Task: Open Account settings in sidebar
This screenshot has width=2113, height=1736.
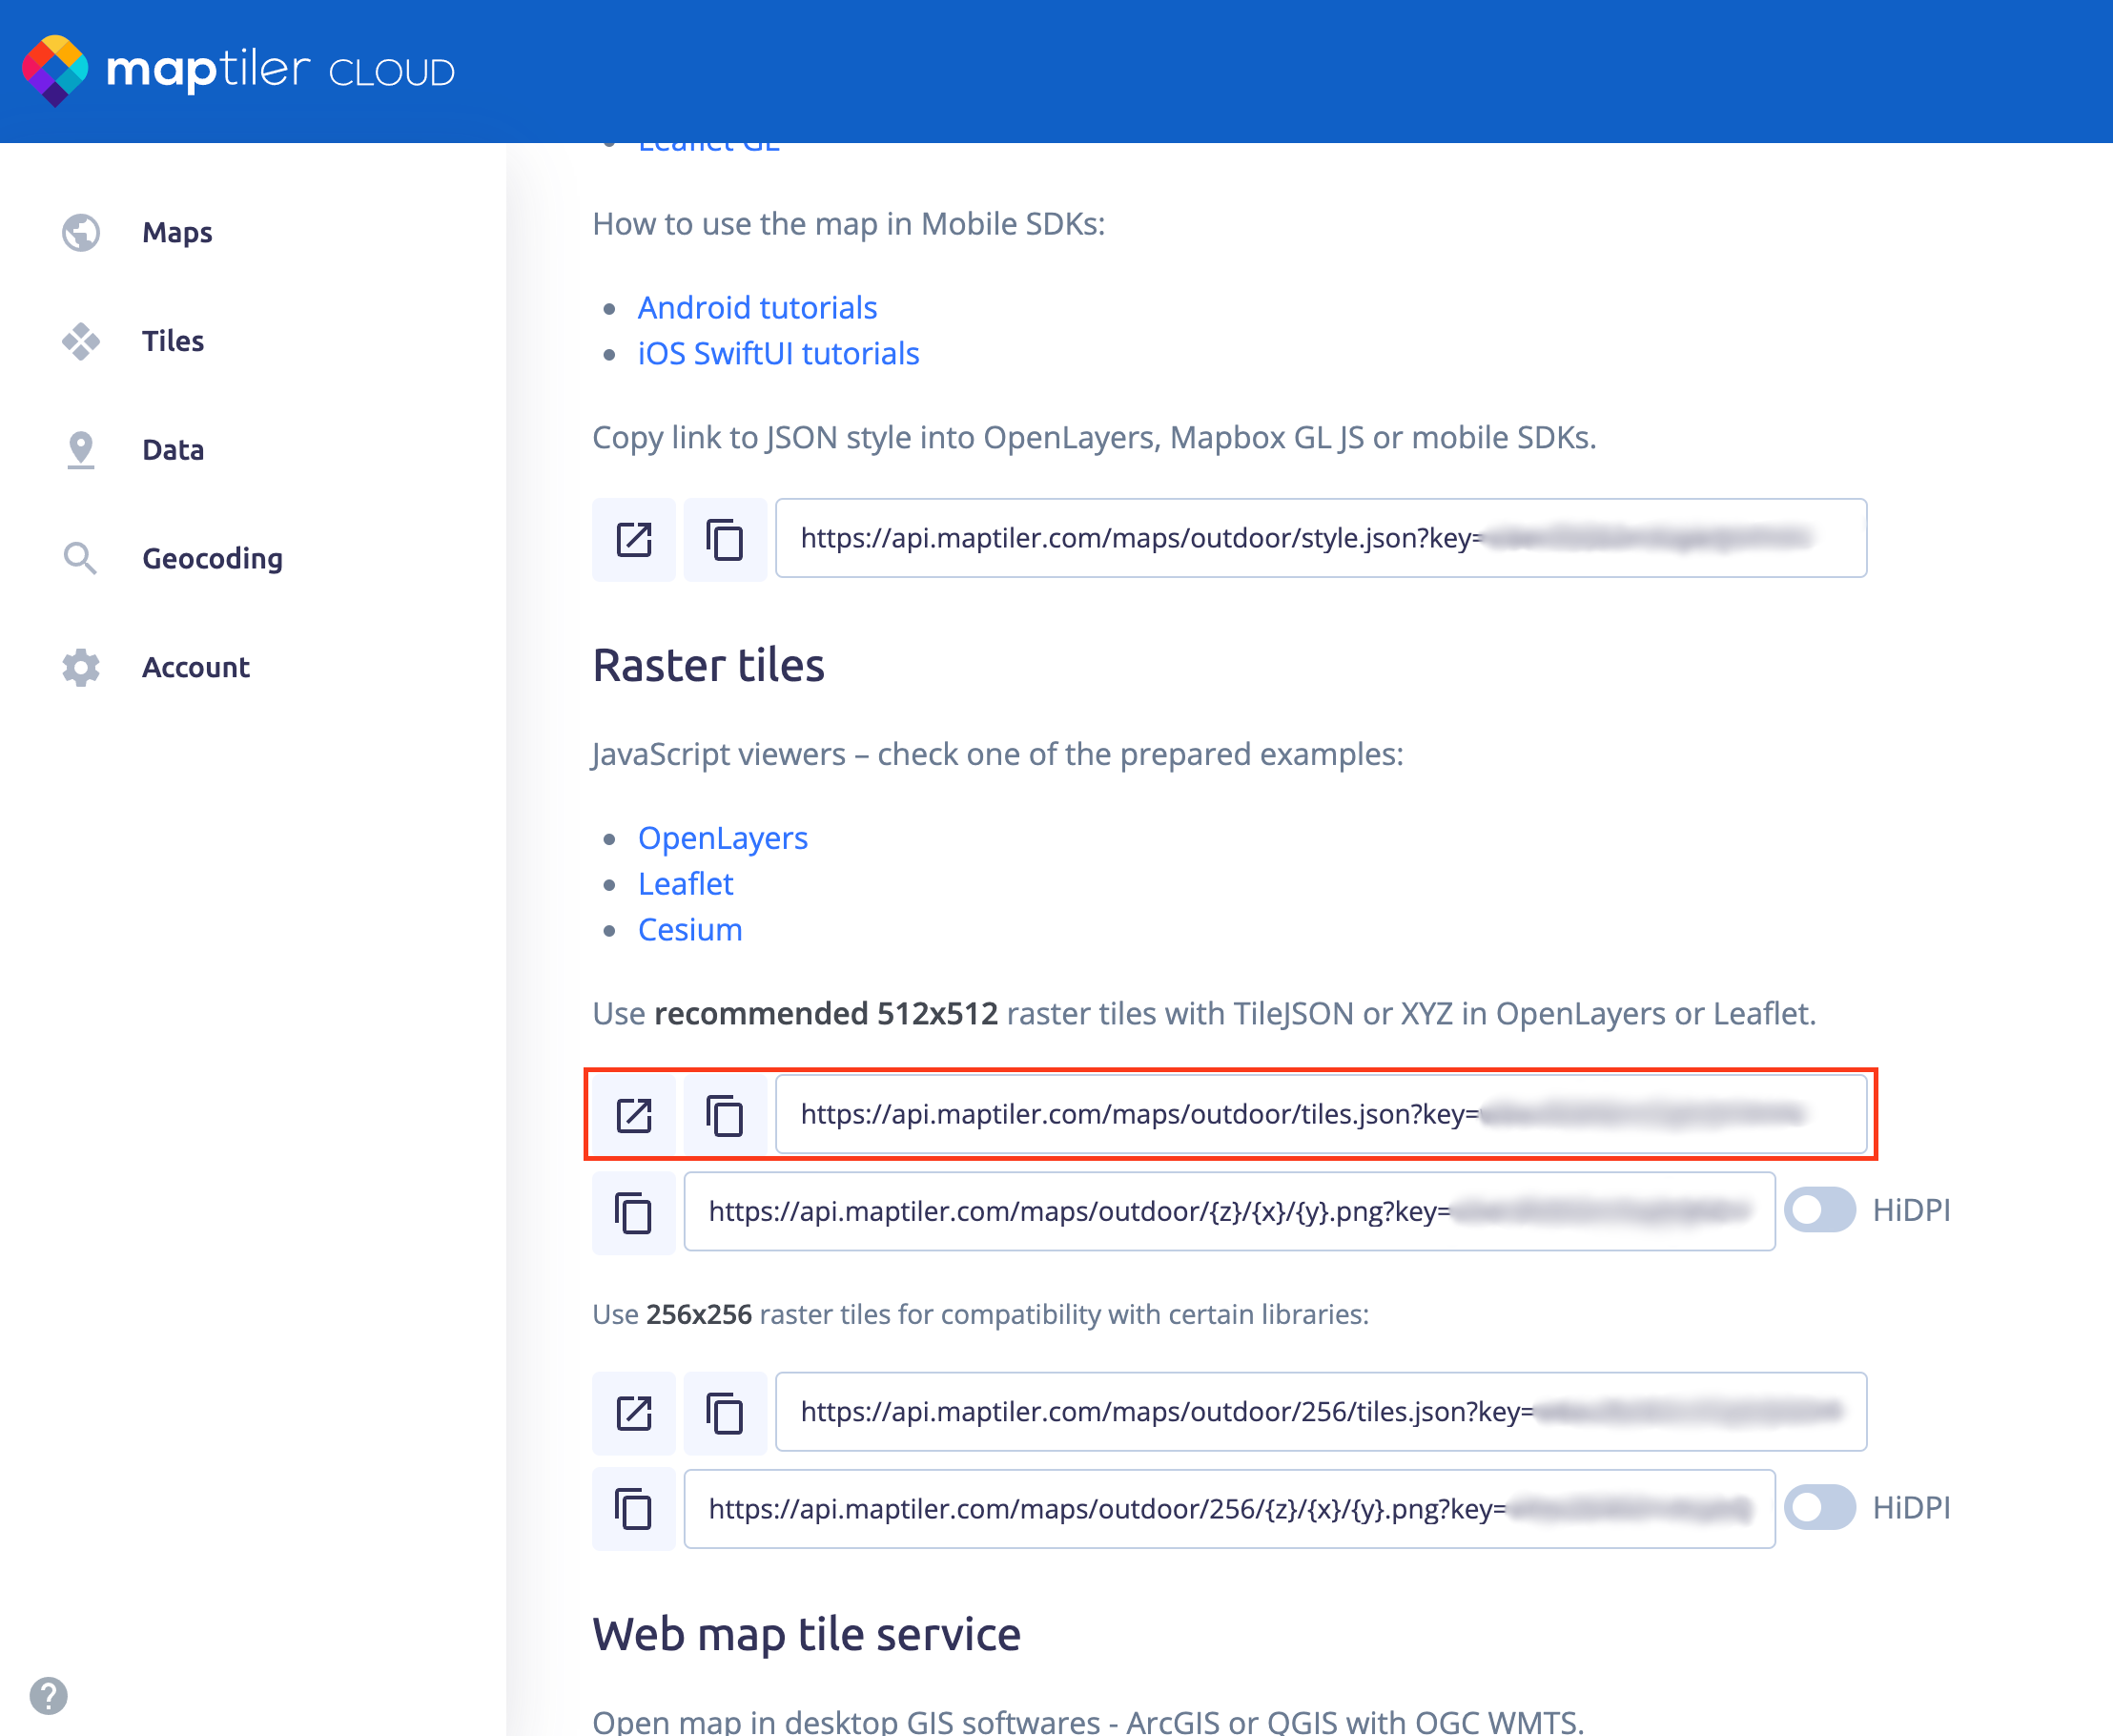Action: tap(195, 667)
